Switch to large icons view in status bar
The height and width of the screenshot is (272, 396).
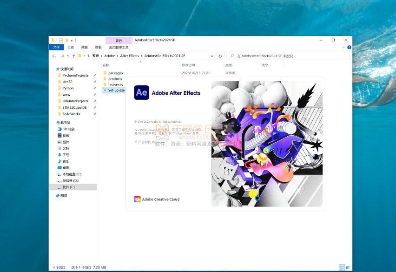(x=347, y=267)
